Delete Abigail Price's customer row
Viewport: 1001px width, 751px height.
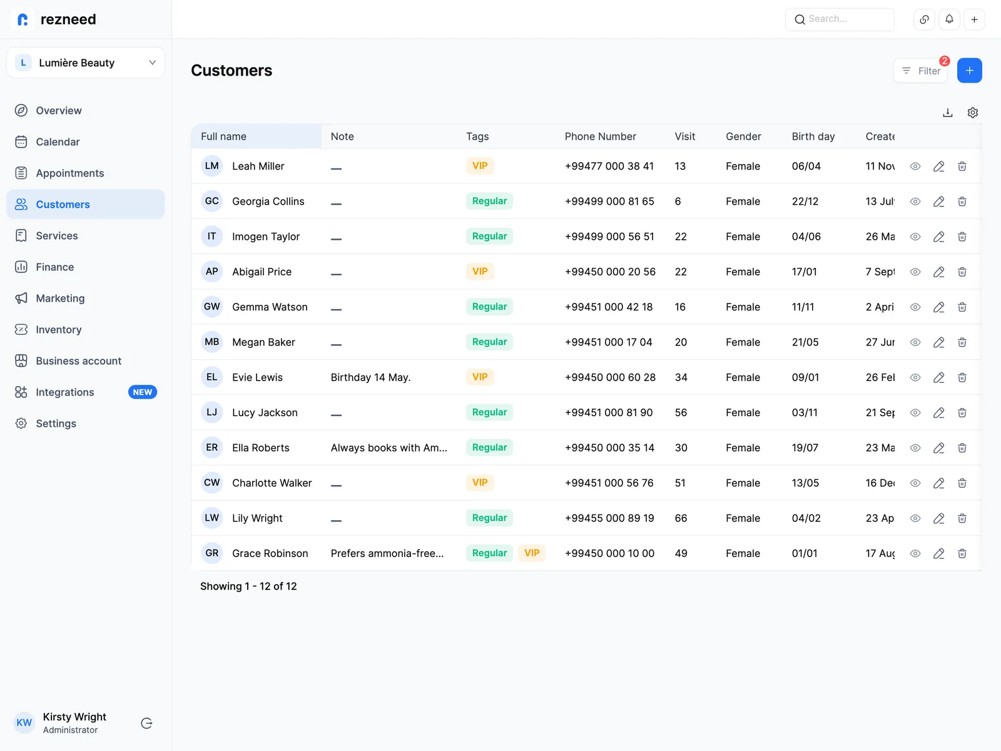(962, 272)
